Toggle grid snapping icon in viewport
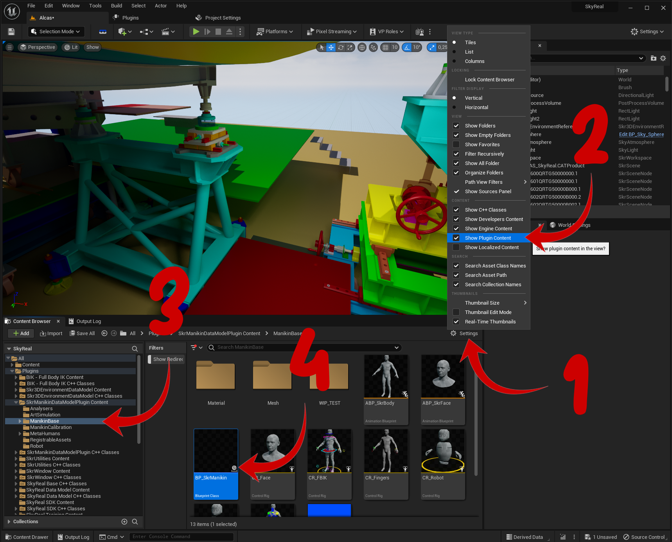672x542 pixels. [x=385, y=47]
